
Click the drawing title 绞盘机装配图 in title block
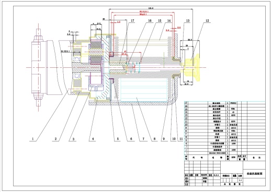pos(254,173)
